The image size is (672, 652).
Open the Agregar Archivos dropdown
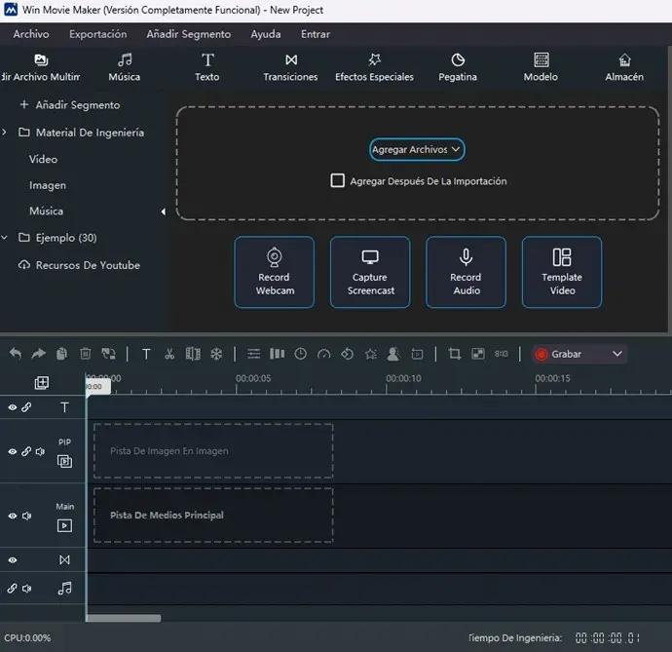417,149
